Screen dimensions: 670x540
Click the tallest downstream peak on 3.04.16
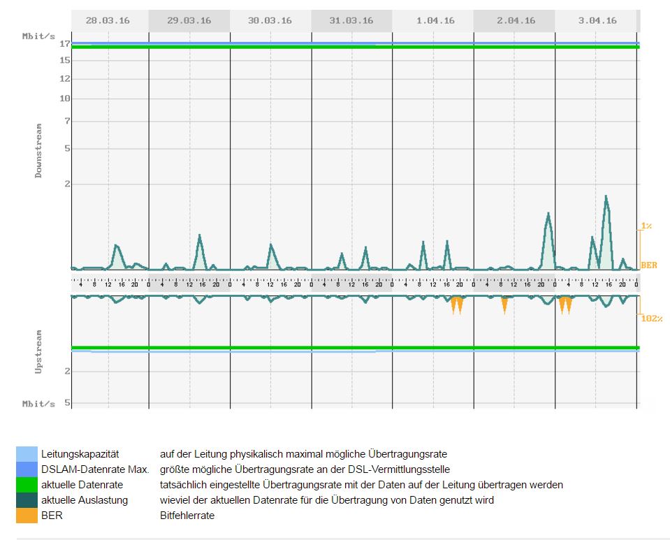pos(606,198)
